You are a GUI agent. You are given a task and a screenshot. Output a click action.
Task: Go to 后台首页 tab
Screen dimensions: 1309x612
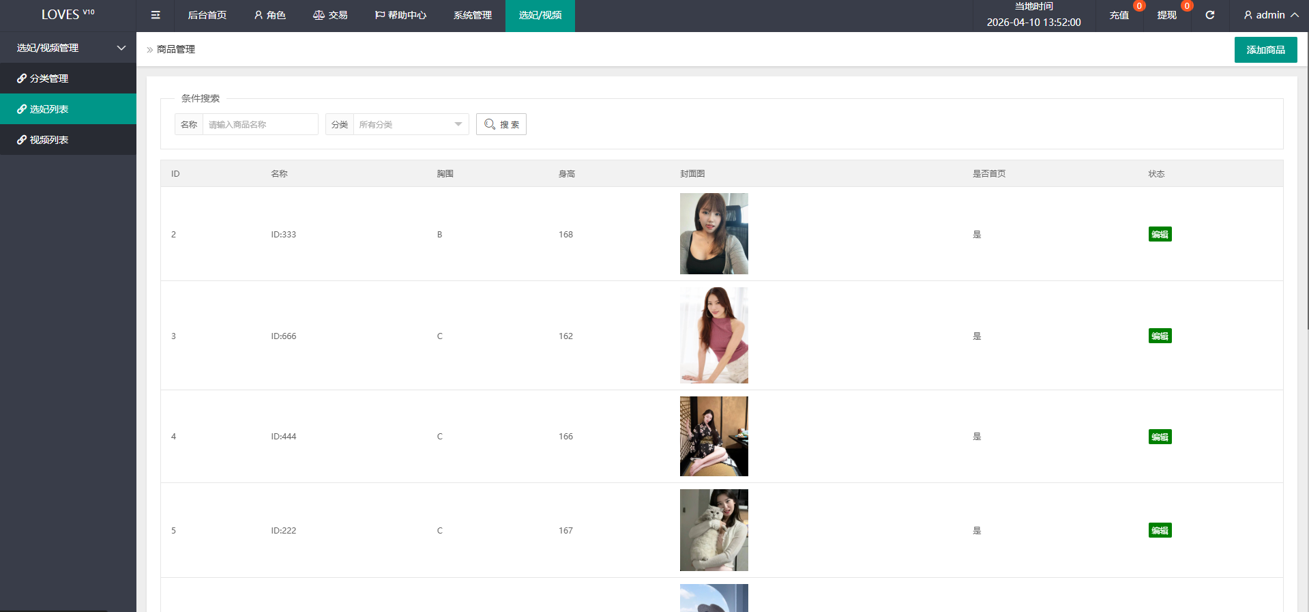pos(207,15)
